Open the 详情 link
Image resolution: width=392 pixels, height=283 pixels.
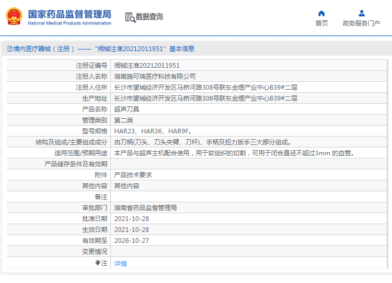121,264
